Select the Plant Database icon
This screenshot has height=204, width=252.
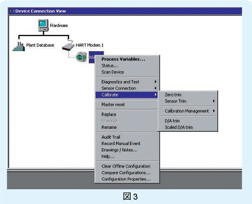(x=19, y=47)
